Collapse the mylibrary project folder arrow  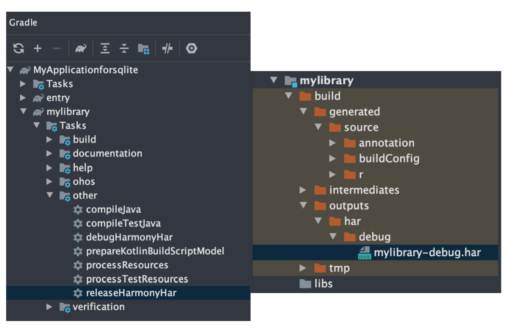(274, 80)
